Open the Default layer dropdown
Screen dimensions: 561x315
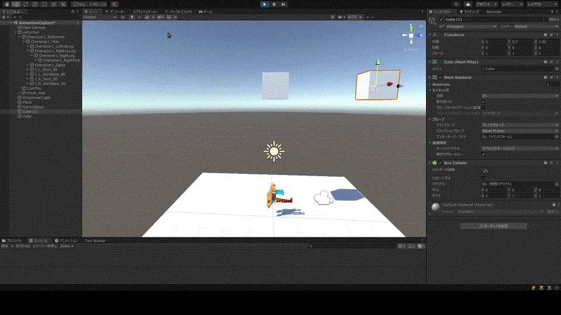pyautogui.click(x=536, y=26)
